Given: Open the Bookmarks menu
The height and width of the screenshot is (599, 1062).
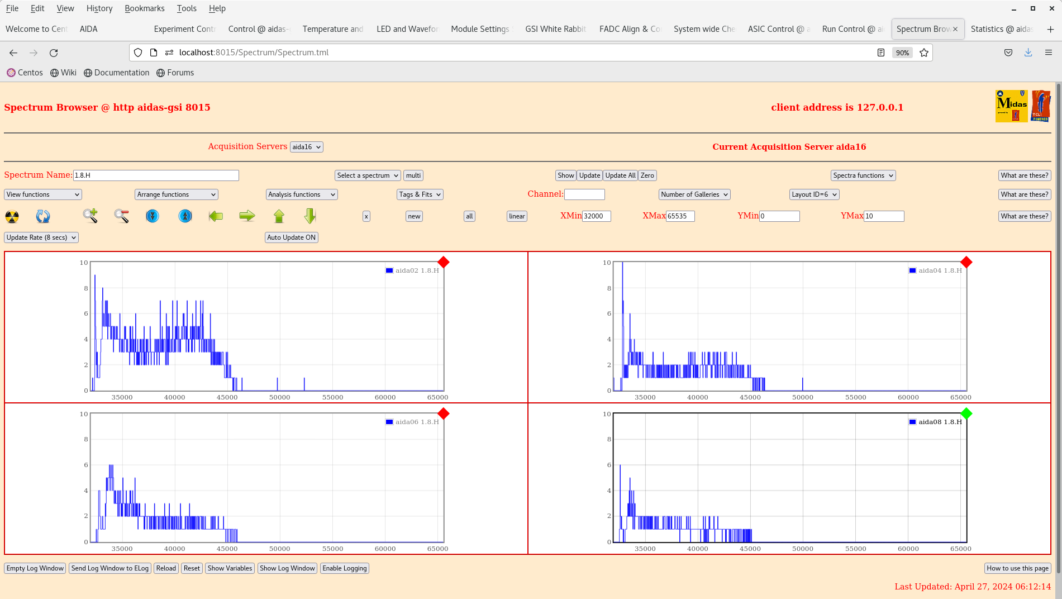Looking at the screenshot, I should pos(145,8).
